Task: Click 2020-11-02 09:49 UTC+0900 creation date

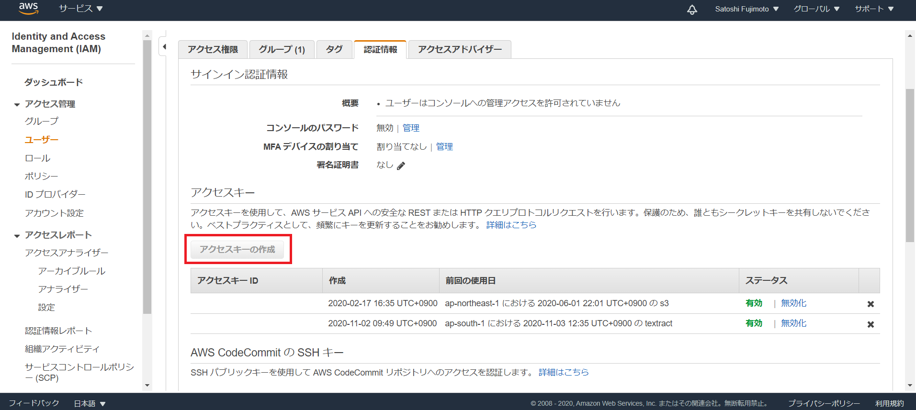Action: pyautogui.click(x=382, y=323)
